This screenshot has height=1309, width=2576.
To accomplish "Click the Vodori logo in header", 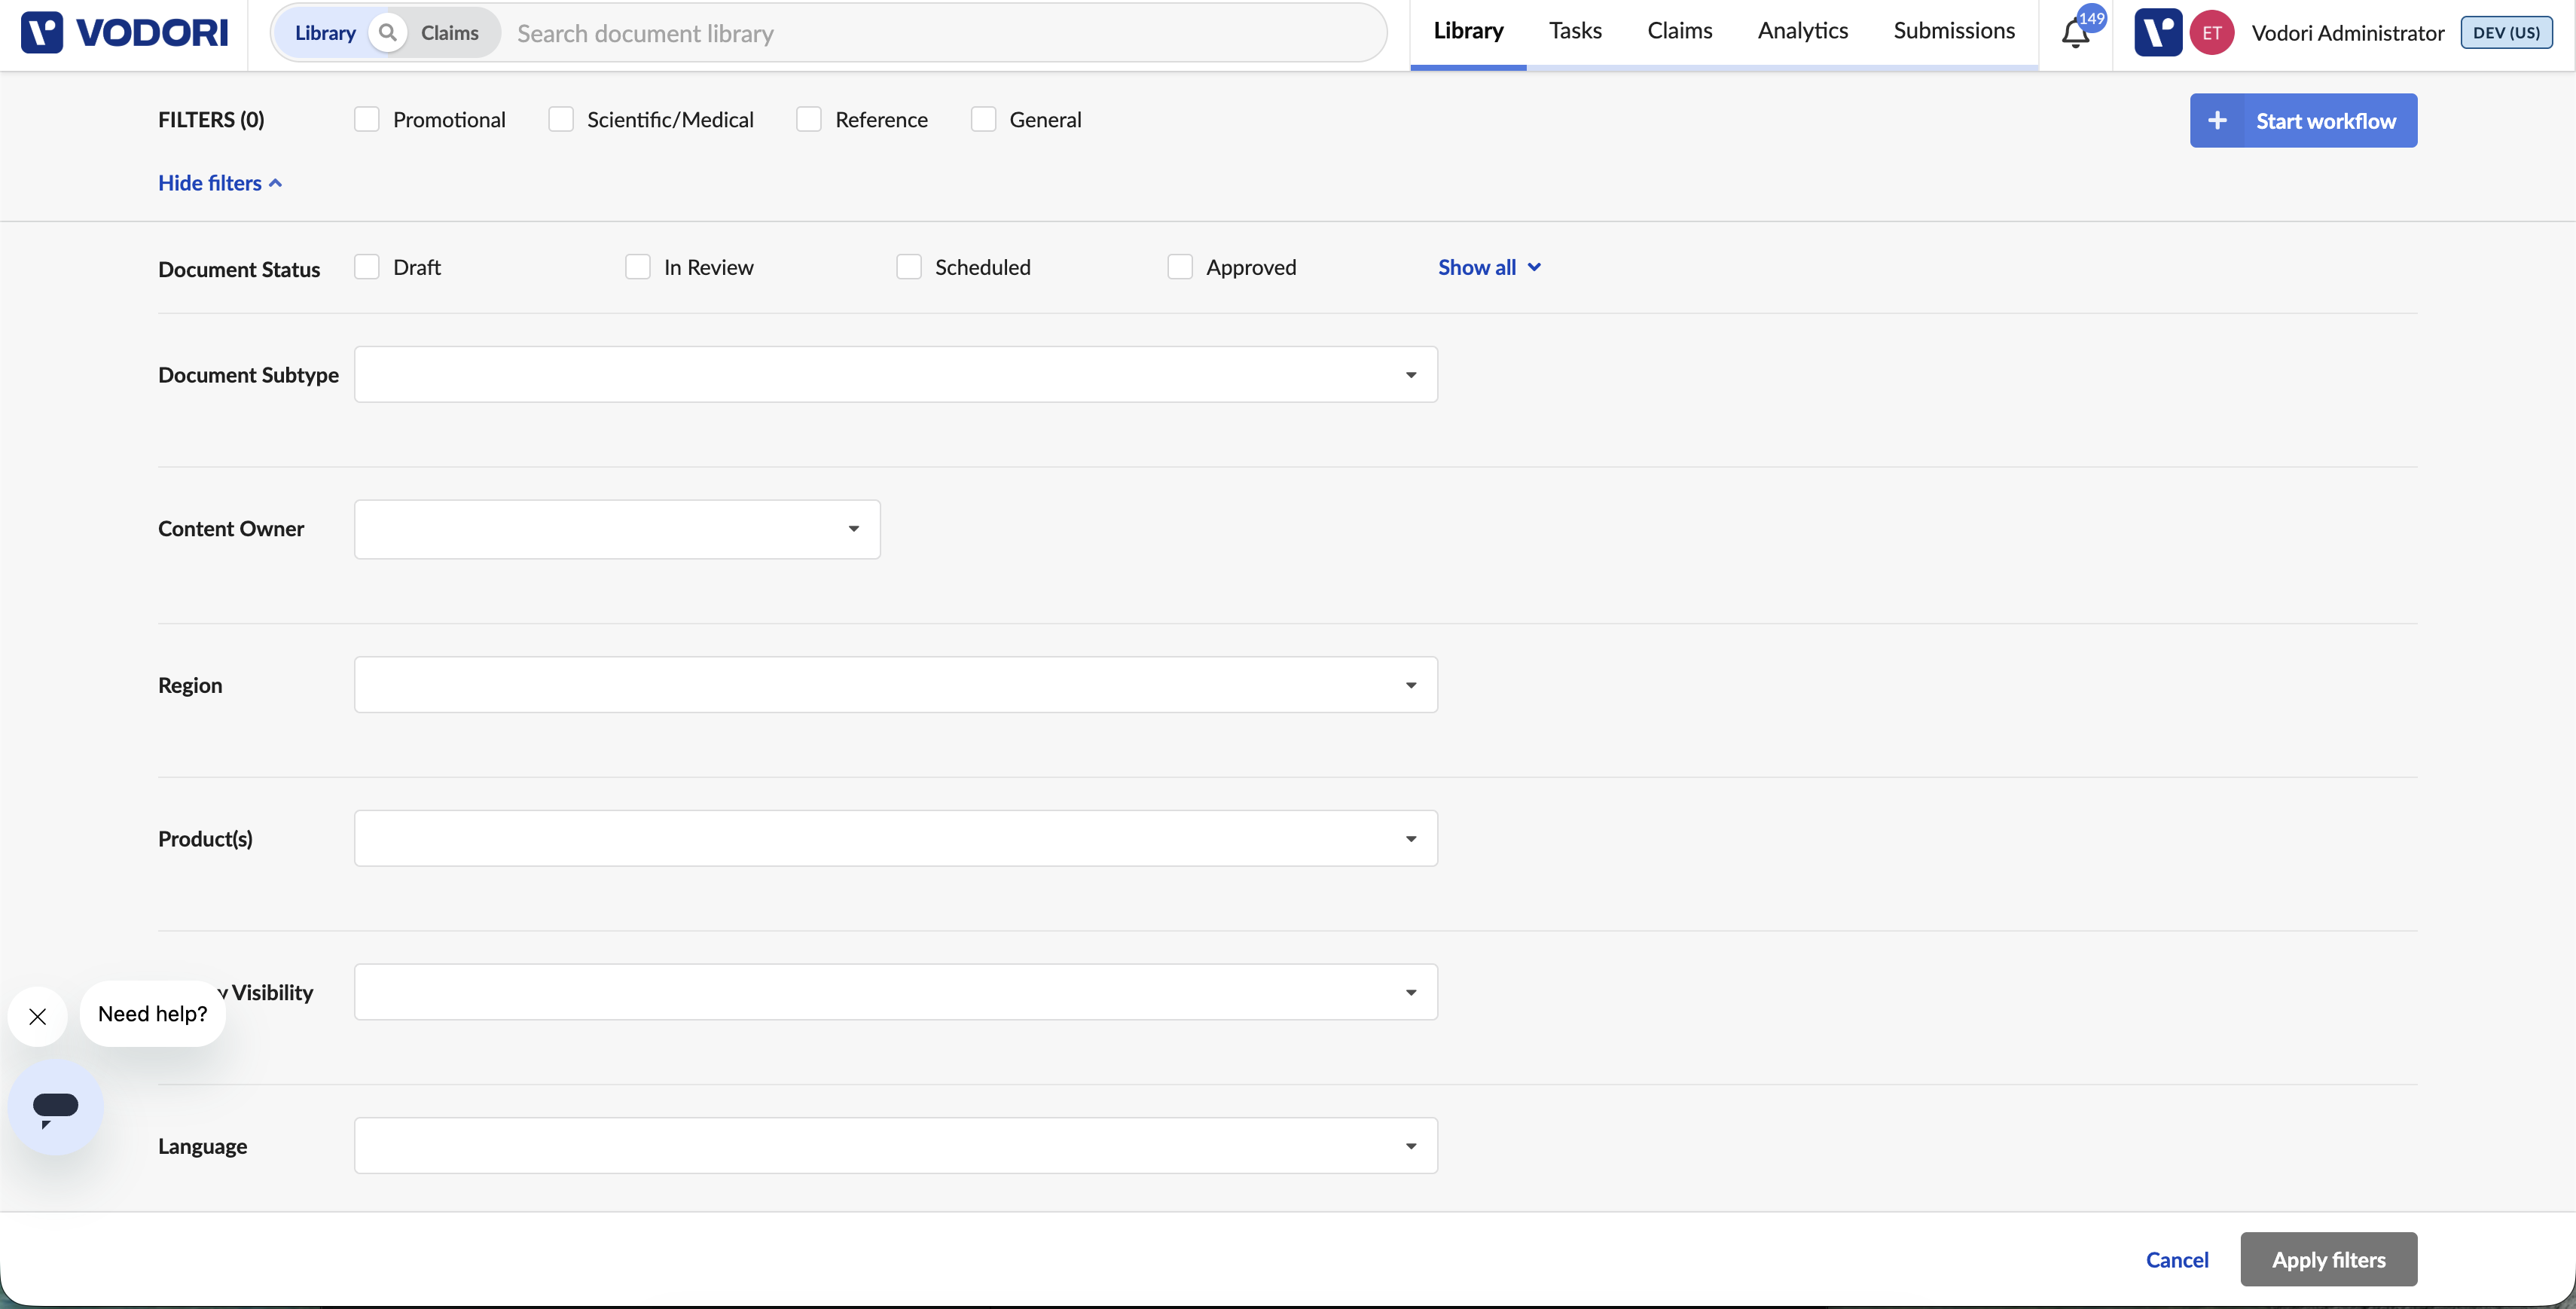I will point(124,33).
